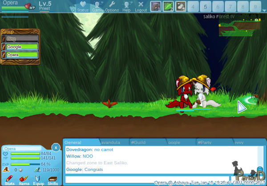The image size is (267, 186).
Task: Click the Lv.5 Priest label
Action: click(45, 6)
